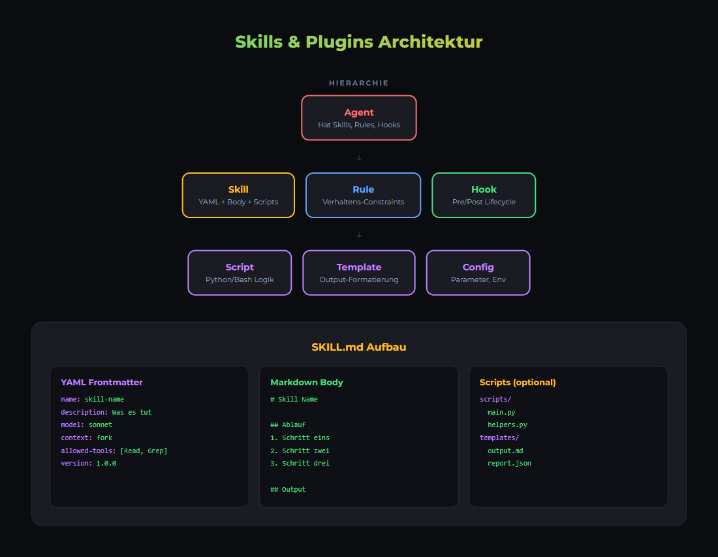
Task: Select the blue Rule node
Action: click(x=363, y=195)
